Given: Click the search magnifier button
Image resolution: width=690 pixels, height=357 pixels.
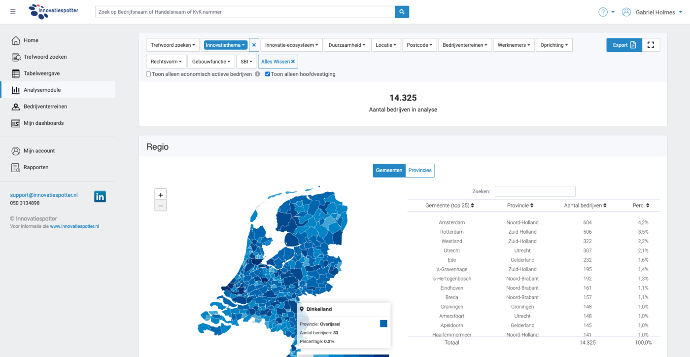Looking at the screenshot, I should pyautogui.click(x=402, y=12).
